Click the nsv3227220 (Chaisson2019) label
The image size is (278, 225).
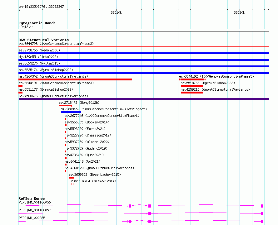click(88, 135)
